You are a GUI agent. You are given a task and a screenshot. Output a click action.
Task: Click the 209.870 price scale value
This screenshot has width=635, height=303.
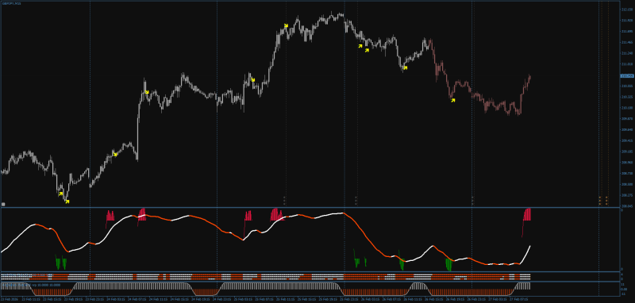(x=626, y=118)
